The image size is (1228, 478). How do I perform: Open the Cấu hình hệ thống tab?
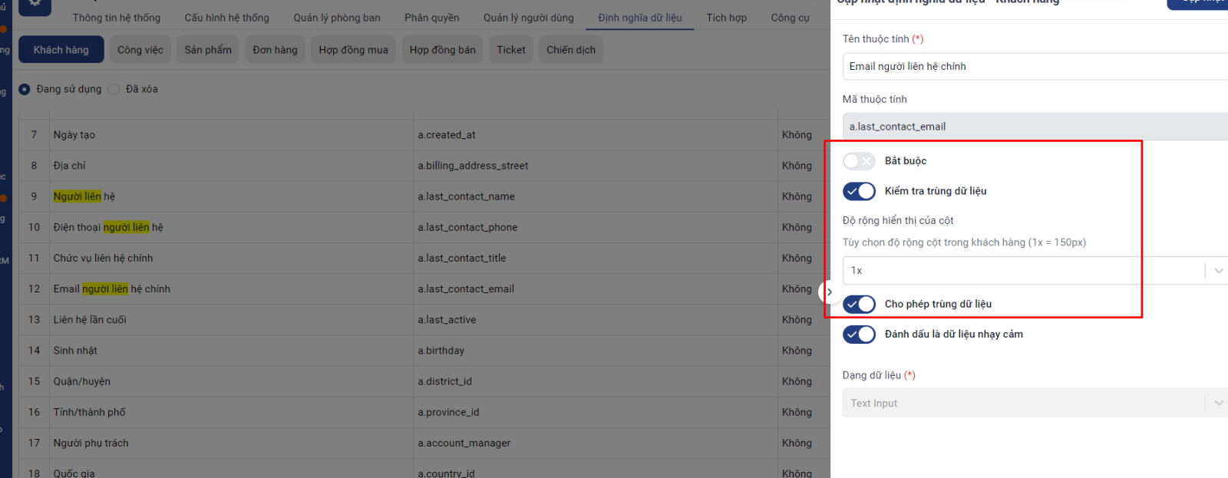[226, 18]
